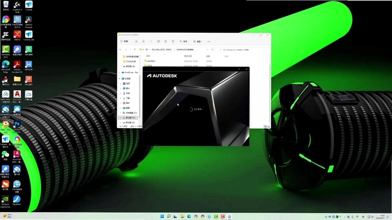This screenshot has width=392, height=220.
Task: Close the Autodesk installer window
Action: 246,69
